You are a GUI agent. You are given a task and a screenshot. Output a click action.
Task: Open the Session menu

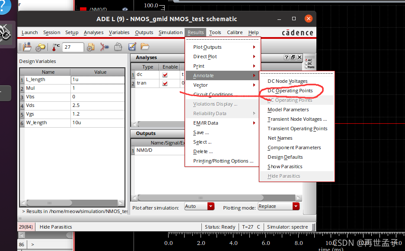coord(52,32)
